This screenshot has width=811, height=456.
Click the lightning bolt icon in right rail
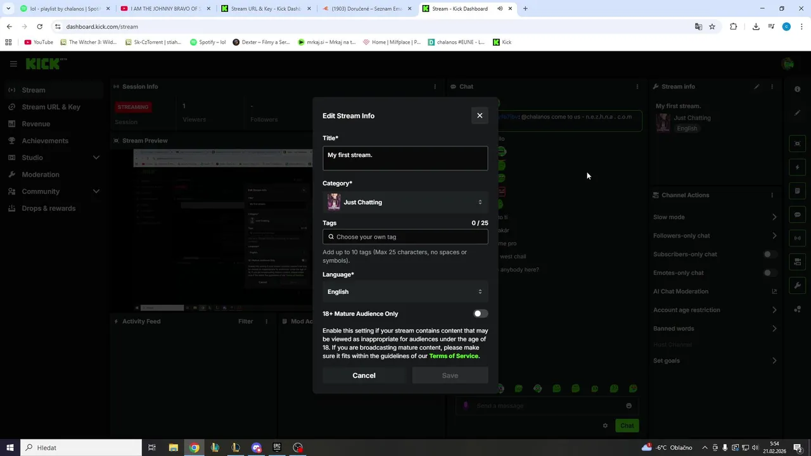point(798,168)
